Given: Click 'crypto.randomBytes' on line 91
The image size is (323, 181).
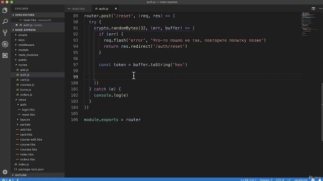Looking at the screenshot, I should coord(116,28).
